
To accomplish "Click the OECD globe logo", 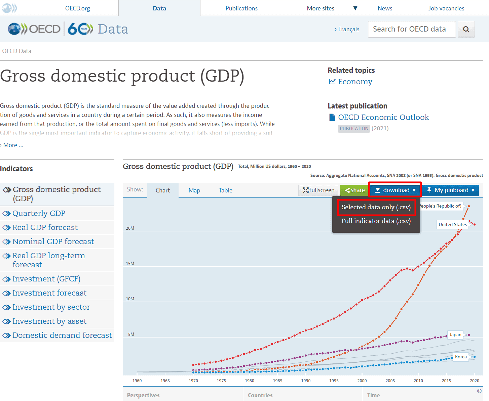I will [14, 29].
